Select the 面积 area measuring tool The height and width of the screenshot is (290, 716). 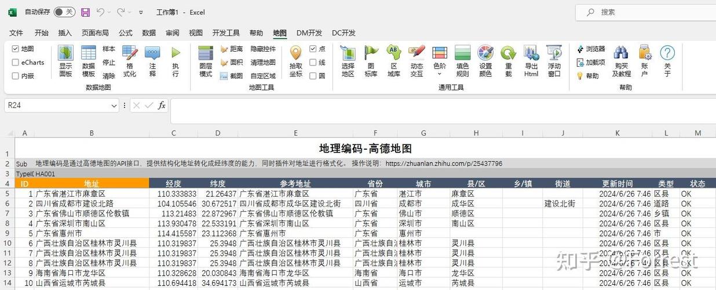(x=232, y=63)
